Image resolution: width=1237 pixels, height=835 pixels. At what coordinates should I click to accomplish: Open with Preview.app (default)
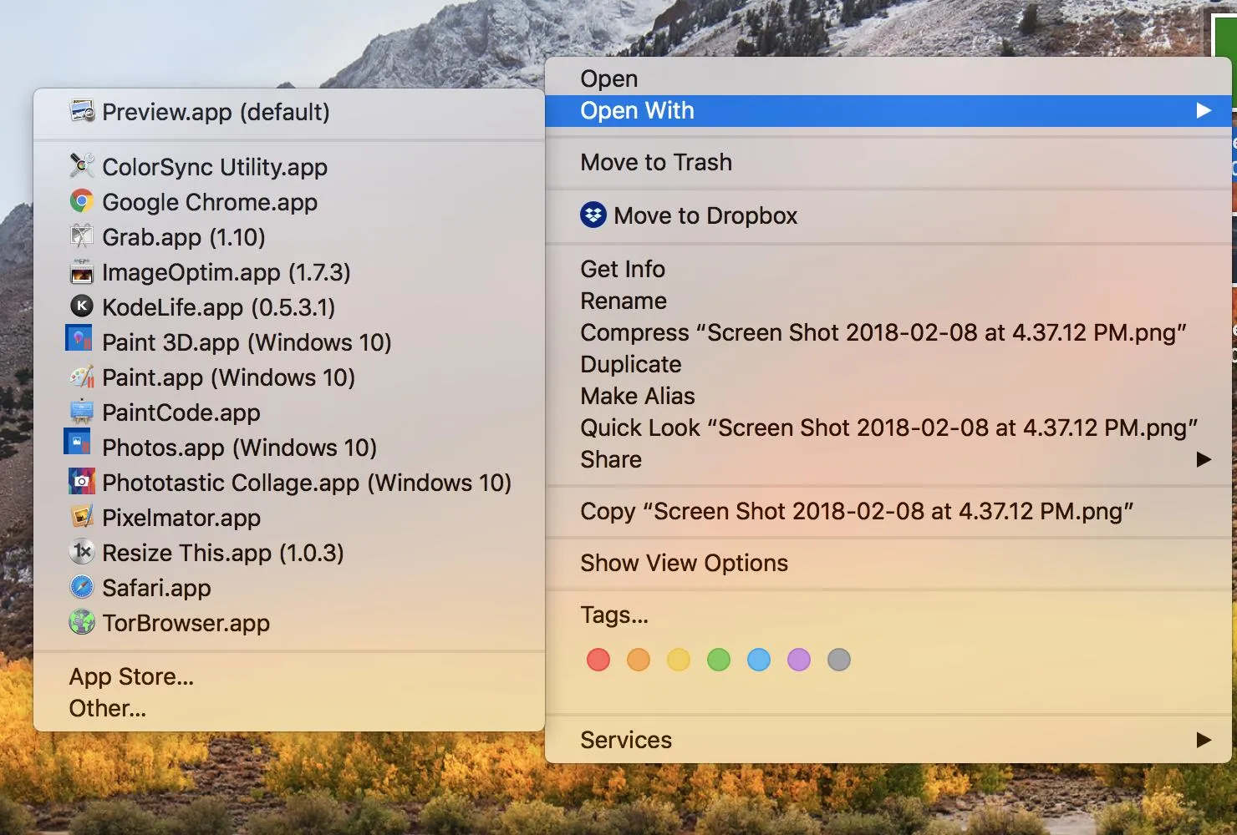tap(289, 112)
